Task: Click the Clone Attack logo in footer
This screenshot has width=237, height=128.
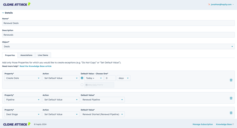Action: click(x=17, y=124)
